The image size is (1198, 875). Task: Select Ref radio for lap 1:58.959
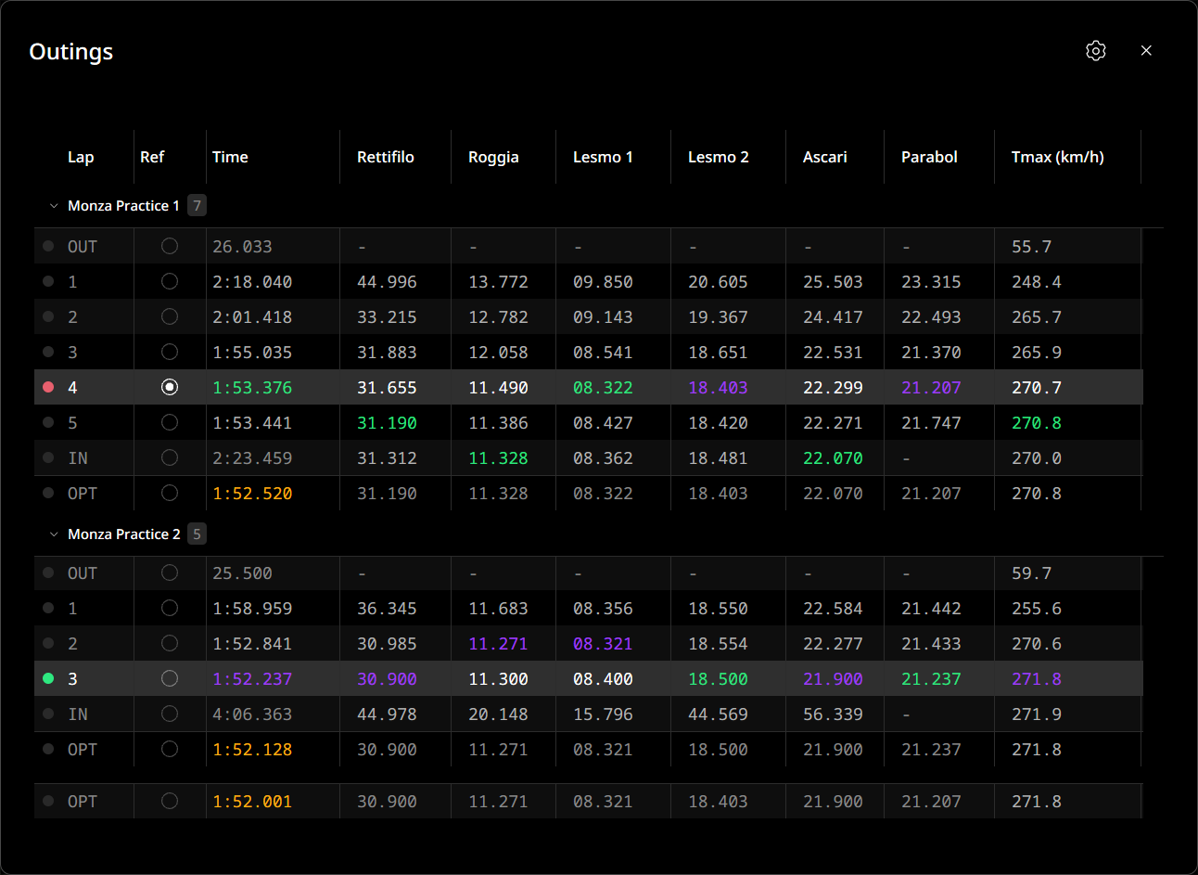[x=170, y=608]
